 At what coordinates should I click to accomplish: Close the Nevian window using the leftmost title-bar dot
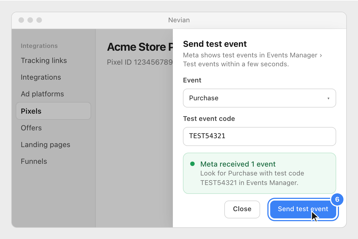click(21, 20)
